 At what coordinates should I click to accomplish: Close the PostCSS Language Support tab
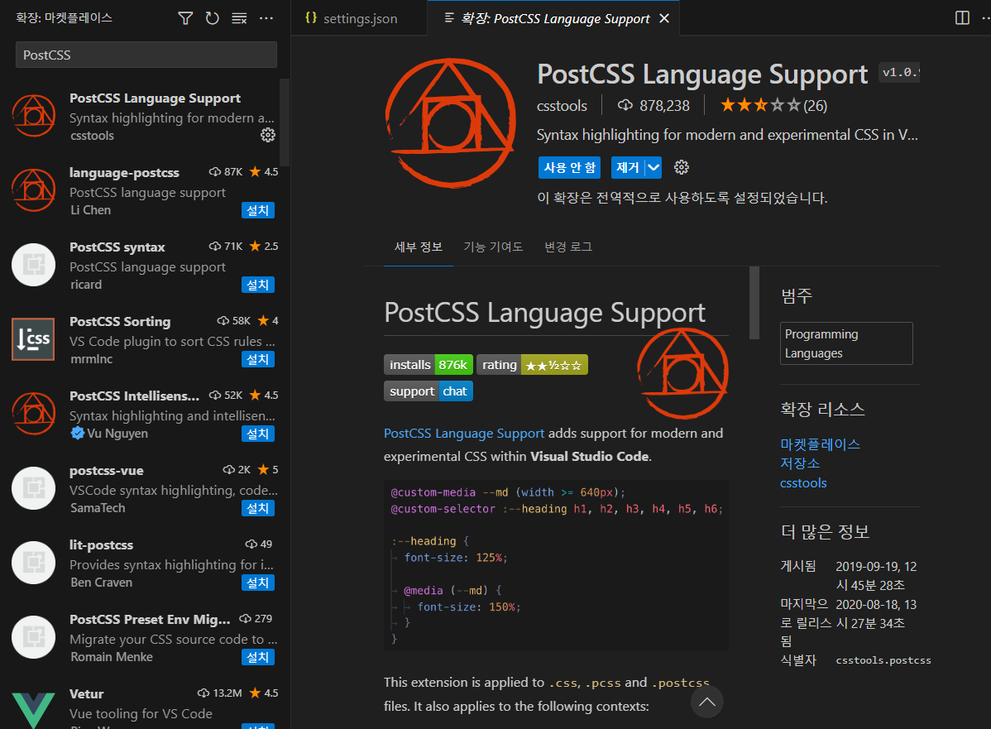click(664, 18)
